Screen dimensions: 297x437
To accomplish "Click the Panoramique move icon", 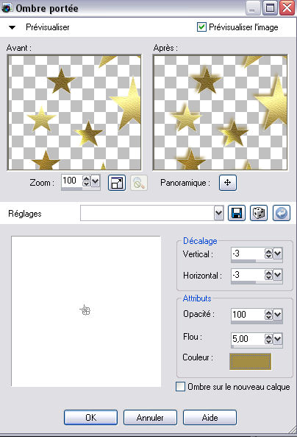I will pyautogui.click(x=228, y=183).
